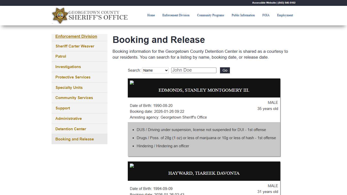This screenshot has width=347, height=195.
Task: Click the EDMONDS, STANLEY MONTGOMERY III record header
Action: click(204, 90)
